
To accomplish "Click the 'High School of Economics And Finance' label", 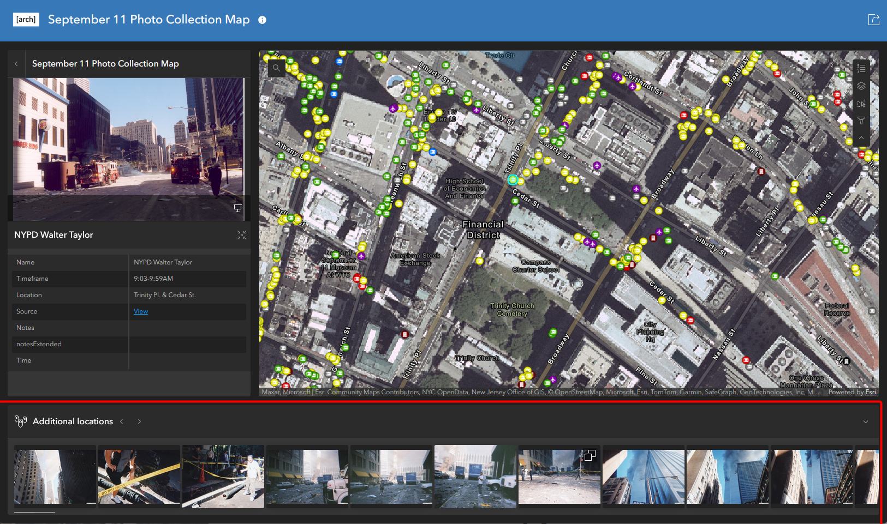I will (x=464, y=189).
